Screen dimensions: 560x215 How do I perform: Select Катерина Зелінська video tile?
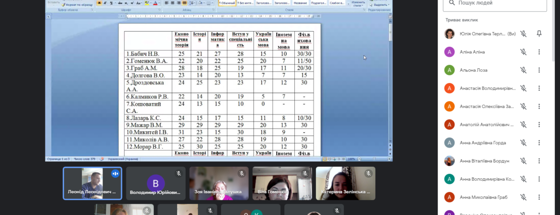[x=346, y=183]
